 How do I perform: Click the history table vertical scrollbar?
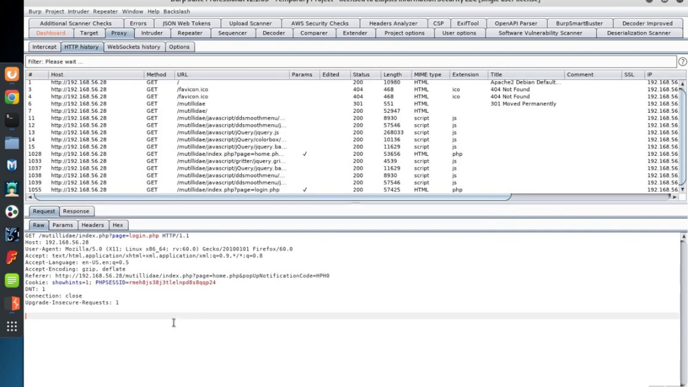(x=683, y=137)
